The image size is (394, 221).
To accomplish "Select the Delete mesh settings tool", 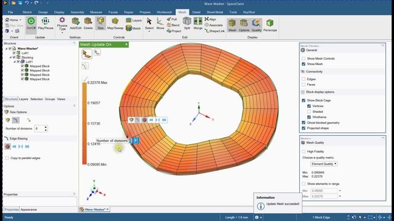I will pos(88,23).
